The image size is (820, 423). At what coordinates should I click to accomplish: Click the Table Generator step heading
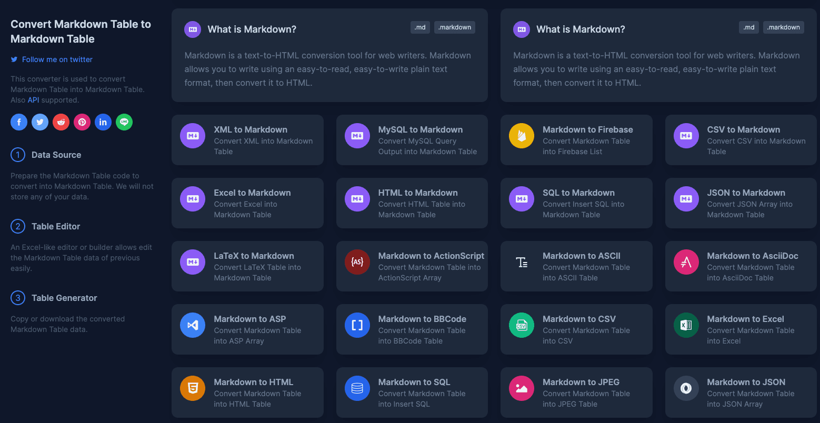pyautogui.click(x=64, y=298)
